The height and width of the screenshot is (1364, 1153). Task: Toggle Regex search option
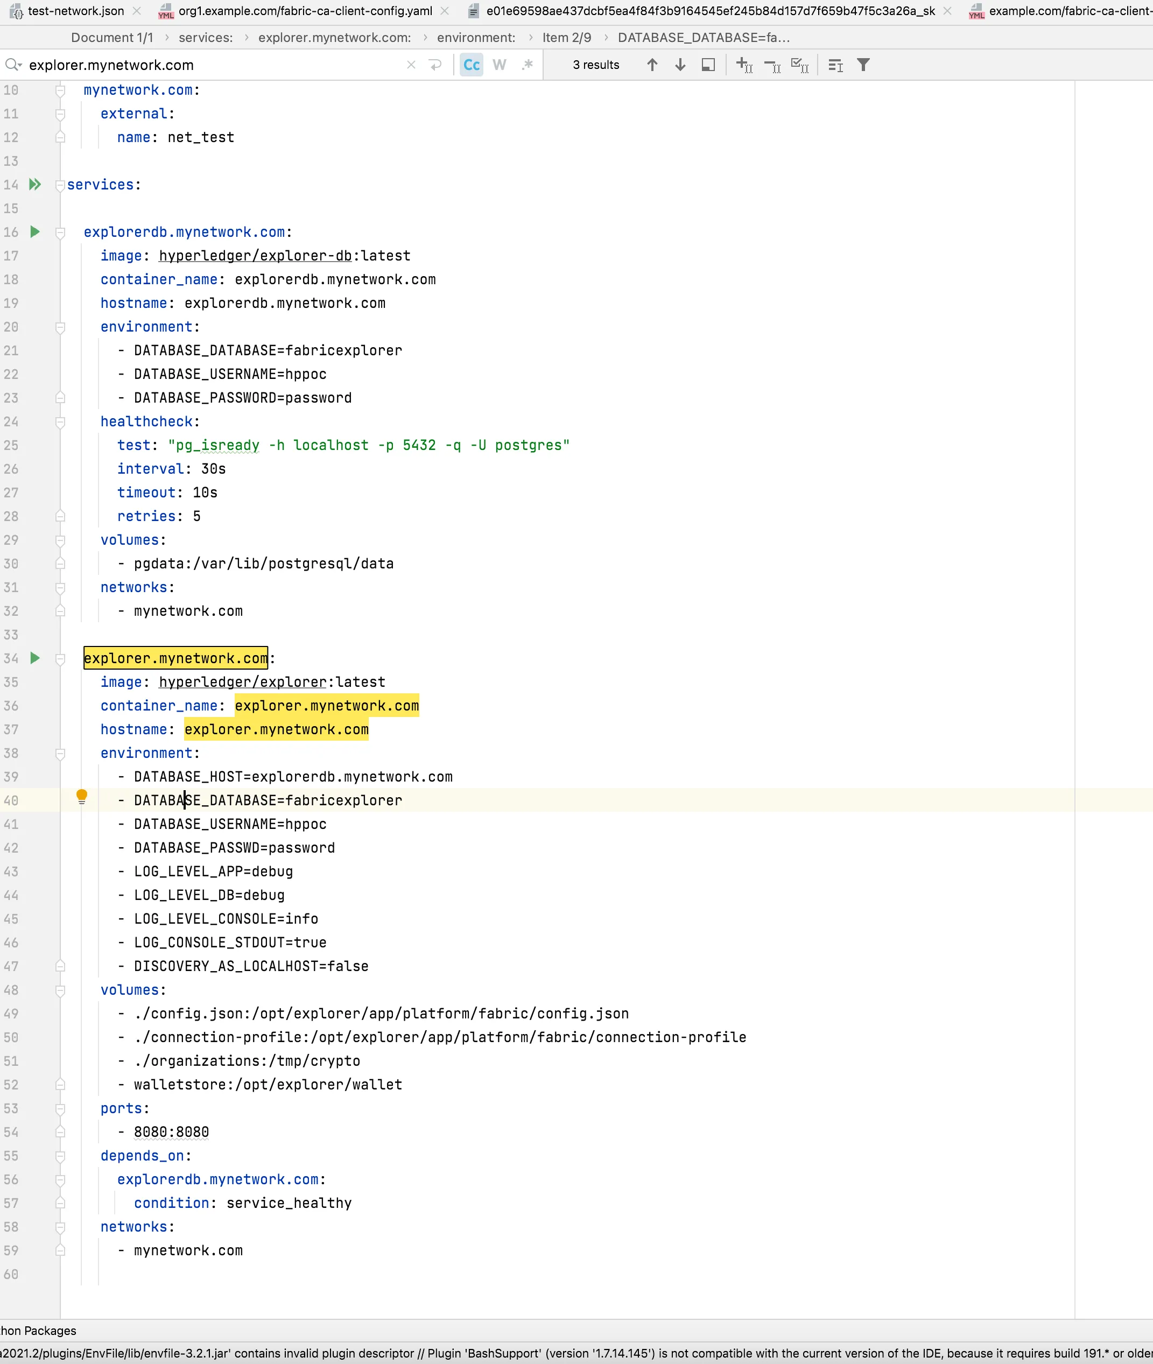528,65
